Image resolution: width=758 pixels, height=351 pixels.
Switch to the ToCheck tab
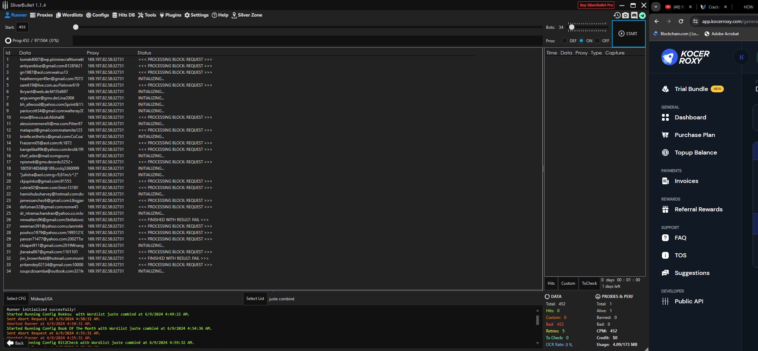click(x=589, y=283)
